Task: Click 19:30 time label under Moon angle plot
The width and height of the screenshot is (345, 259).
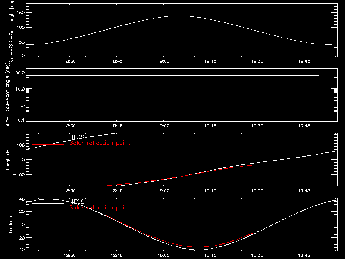Action: point(257,126)
